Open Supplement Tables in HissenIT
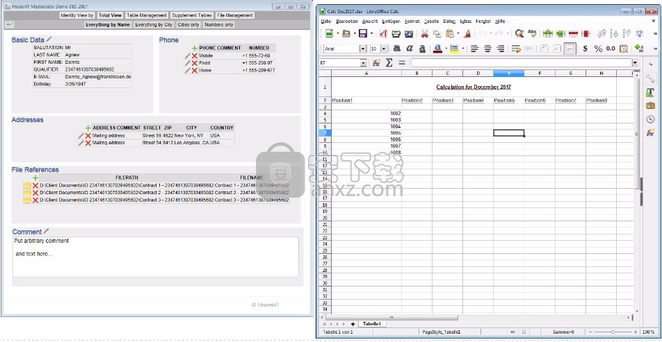This screenshot has height=342, width=662. [x=192, y=15]
